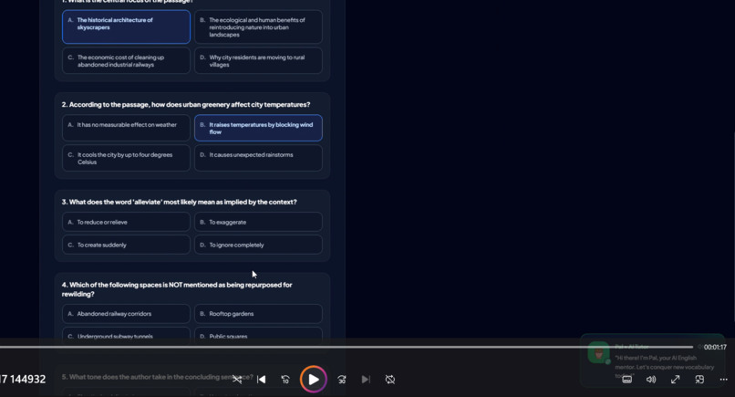Skip forward 30 seconds icon
This screenshot has height=397, width=735.
342,379
